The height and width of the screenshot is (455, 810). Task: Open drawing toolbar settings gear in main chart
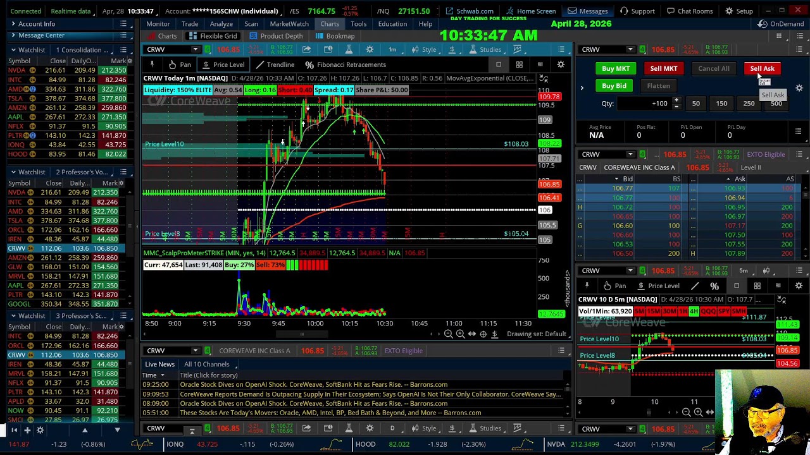point(561,64)
